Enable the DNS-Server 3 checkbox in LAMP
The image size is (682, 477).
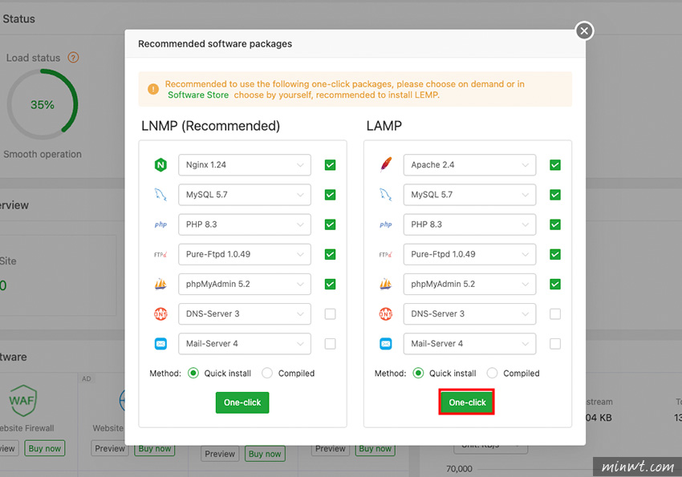tap(555, 314)
